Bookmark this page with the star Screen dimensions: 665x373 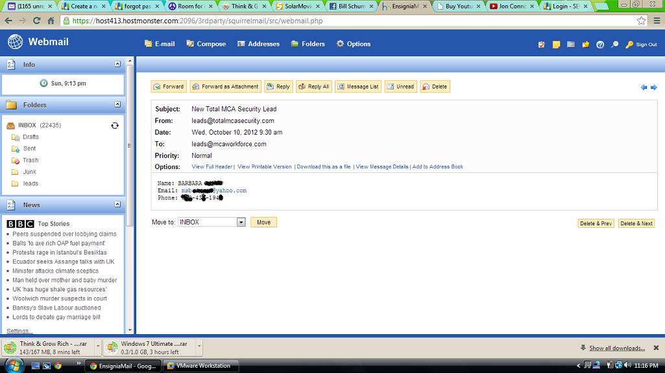[641, 20]
